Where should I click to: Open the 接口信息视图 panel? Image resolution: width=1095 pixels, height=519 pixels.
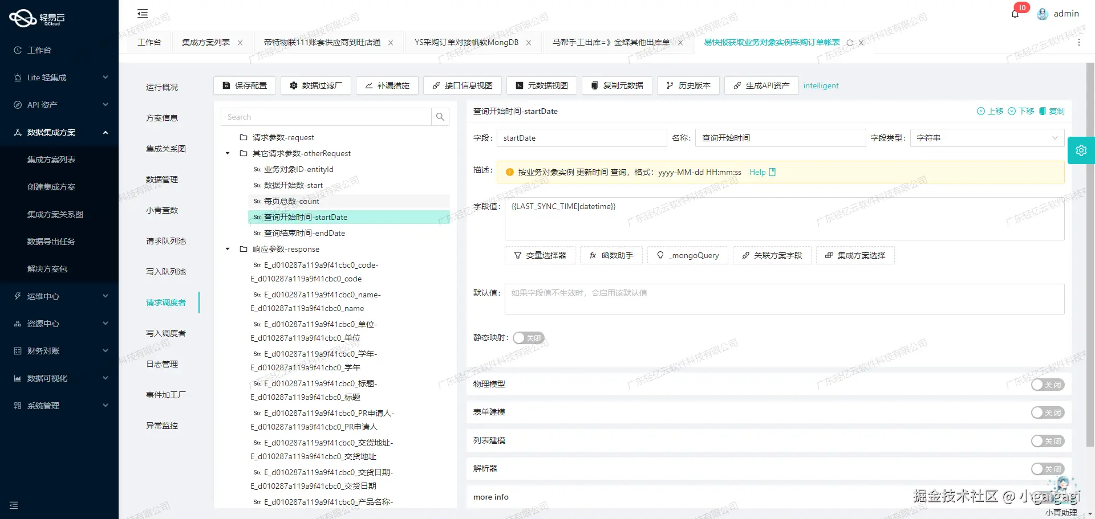click(463, 85)
